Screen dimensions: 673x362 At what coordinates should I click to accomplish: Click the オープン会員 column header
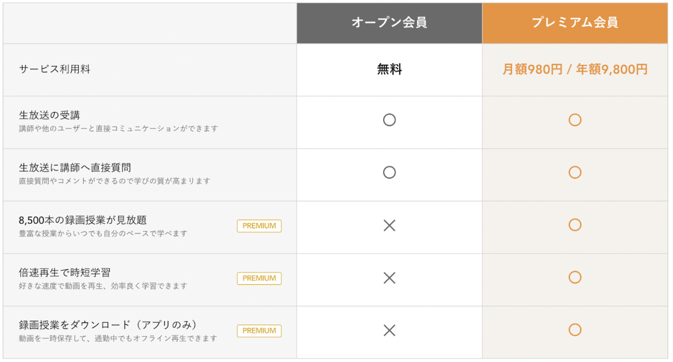point(389,22)
